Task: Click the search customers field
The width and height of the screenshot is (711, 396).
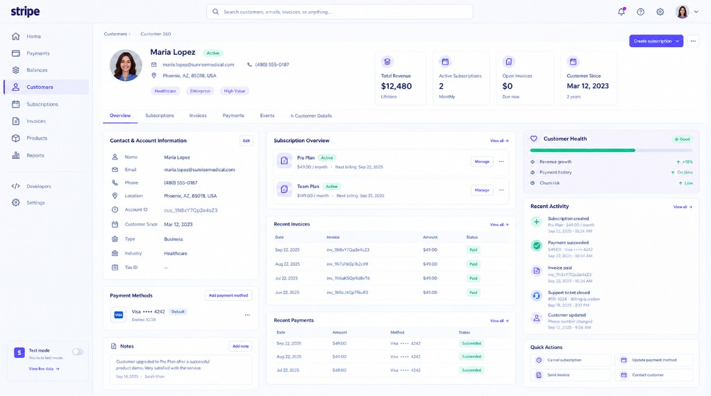Action: click(x=340, y=12)
